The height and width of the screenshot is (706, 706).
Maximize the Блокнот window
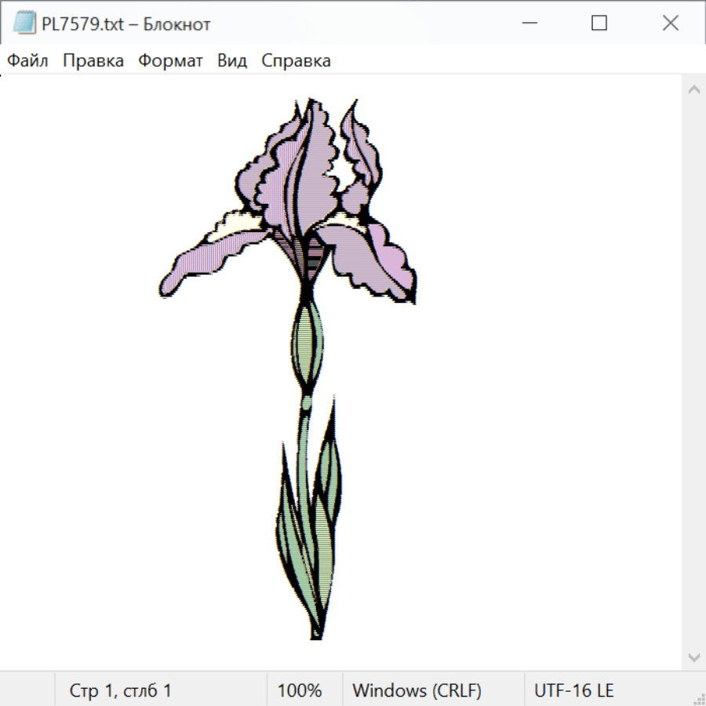[599, 24]
